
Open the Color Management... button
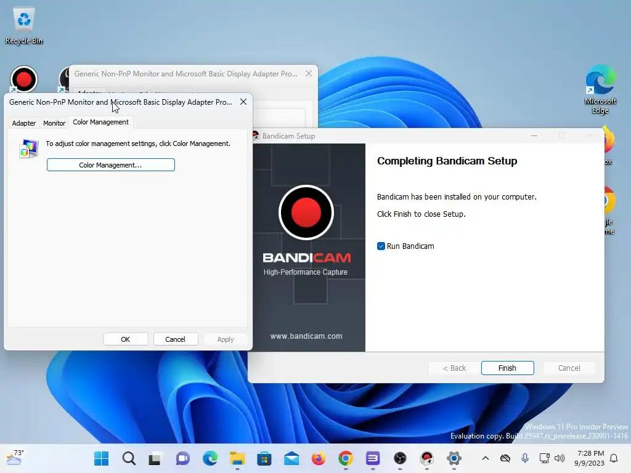tap(111, 165)
